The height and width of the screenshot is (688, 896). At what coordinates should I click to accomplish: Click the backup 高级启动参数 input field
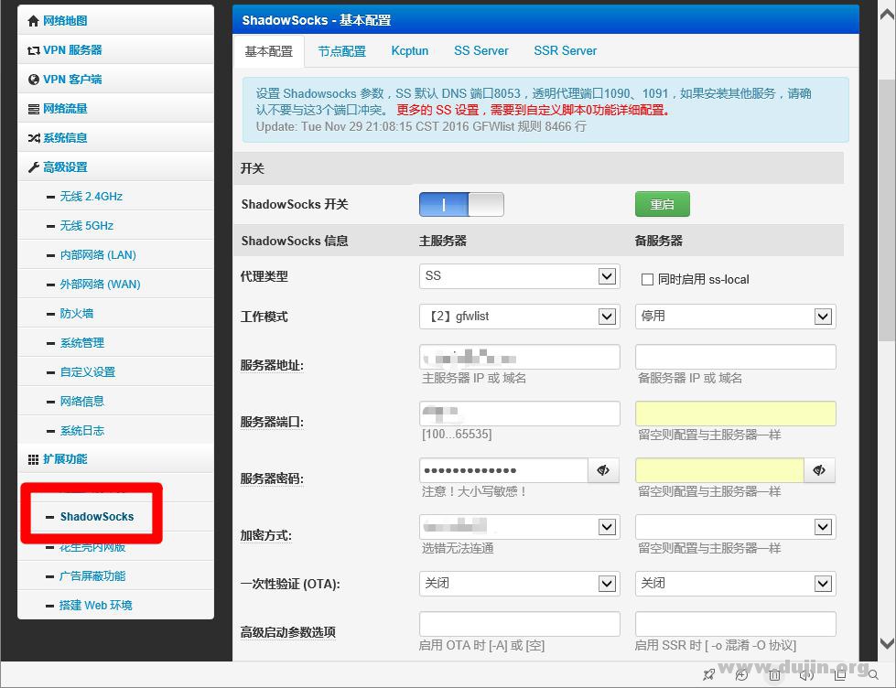pyautogui.click(x=736, y=624)
